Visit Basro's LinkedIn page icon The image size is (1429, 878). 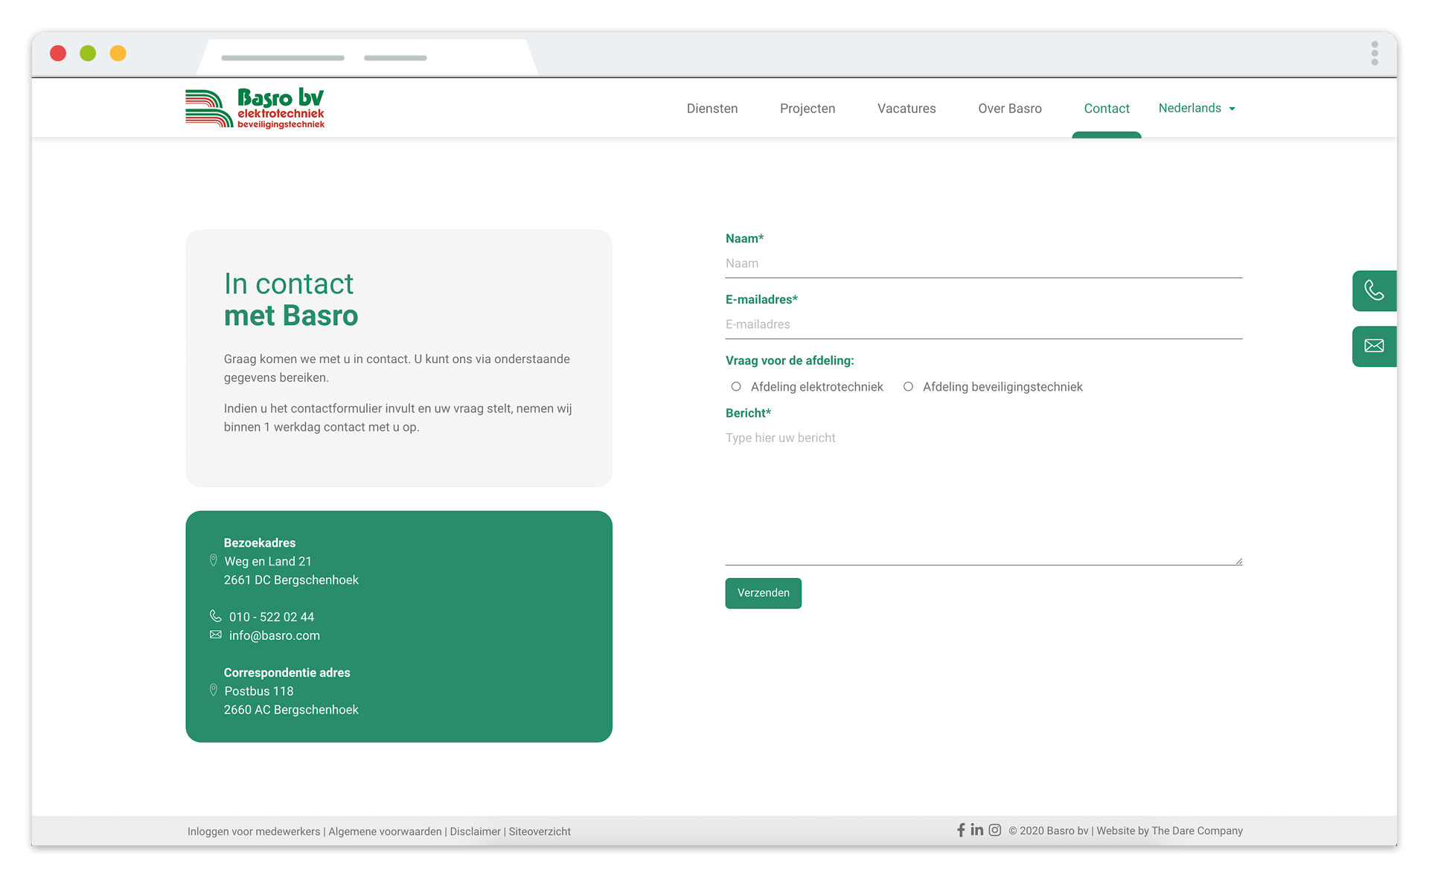tap(977, 830)
